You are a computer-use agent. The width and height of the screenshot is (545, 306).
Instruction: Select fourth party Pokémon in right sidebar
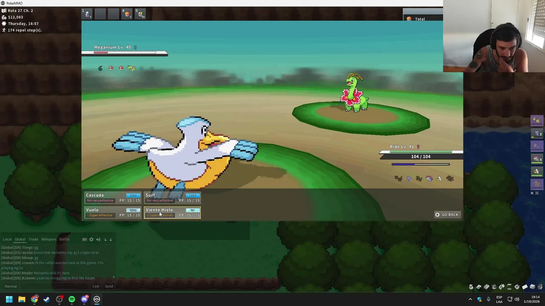(x=537, y=159)
